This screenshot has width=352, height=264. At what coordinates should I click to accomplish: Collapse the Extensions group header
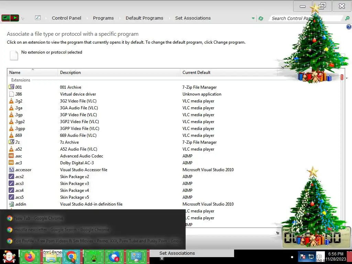[21, 80]
